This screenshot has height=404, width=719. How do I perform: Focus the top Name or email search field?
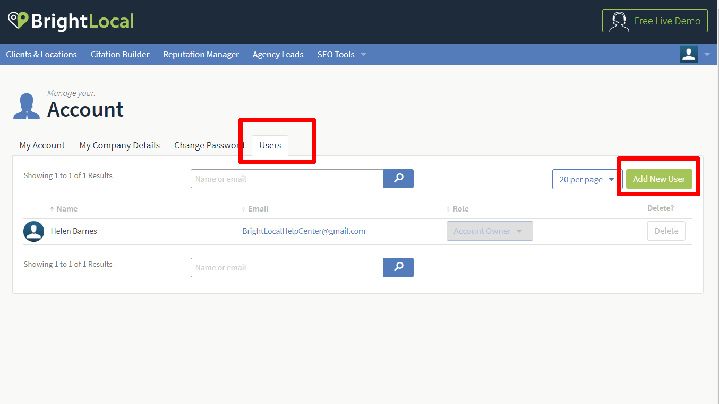287,179
